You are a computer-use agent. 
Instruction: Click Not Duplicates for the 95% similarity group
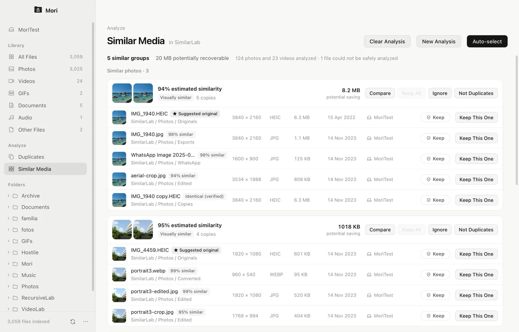476,230
